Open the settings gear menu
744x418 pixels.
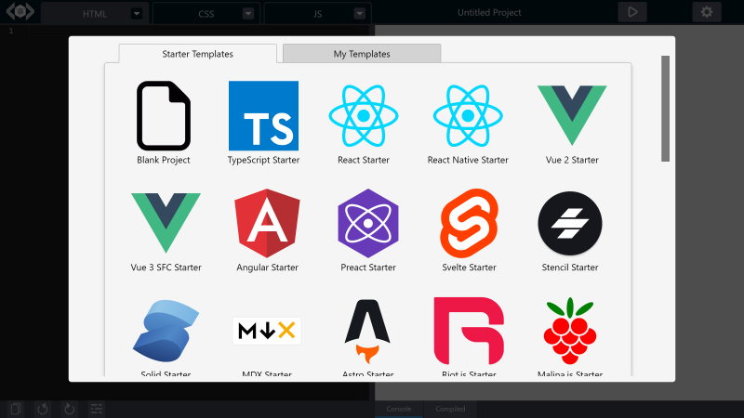coord(706,12)
